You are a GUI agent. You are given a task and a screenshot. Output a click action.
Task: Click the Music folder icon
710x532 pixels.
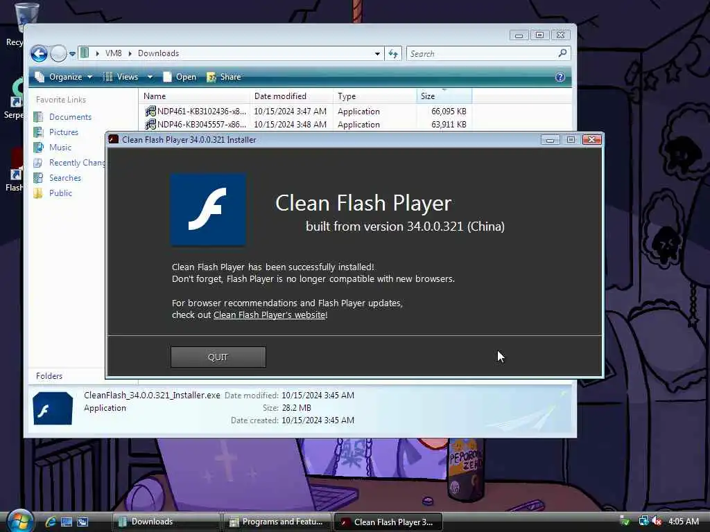click(x=39, y=148)
